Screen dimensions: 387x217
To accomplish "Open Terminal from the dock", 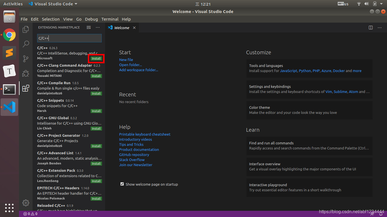I will pyautogui.click(x=9, y=89).
